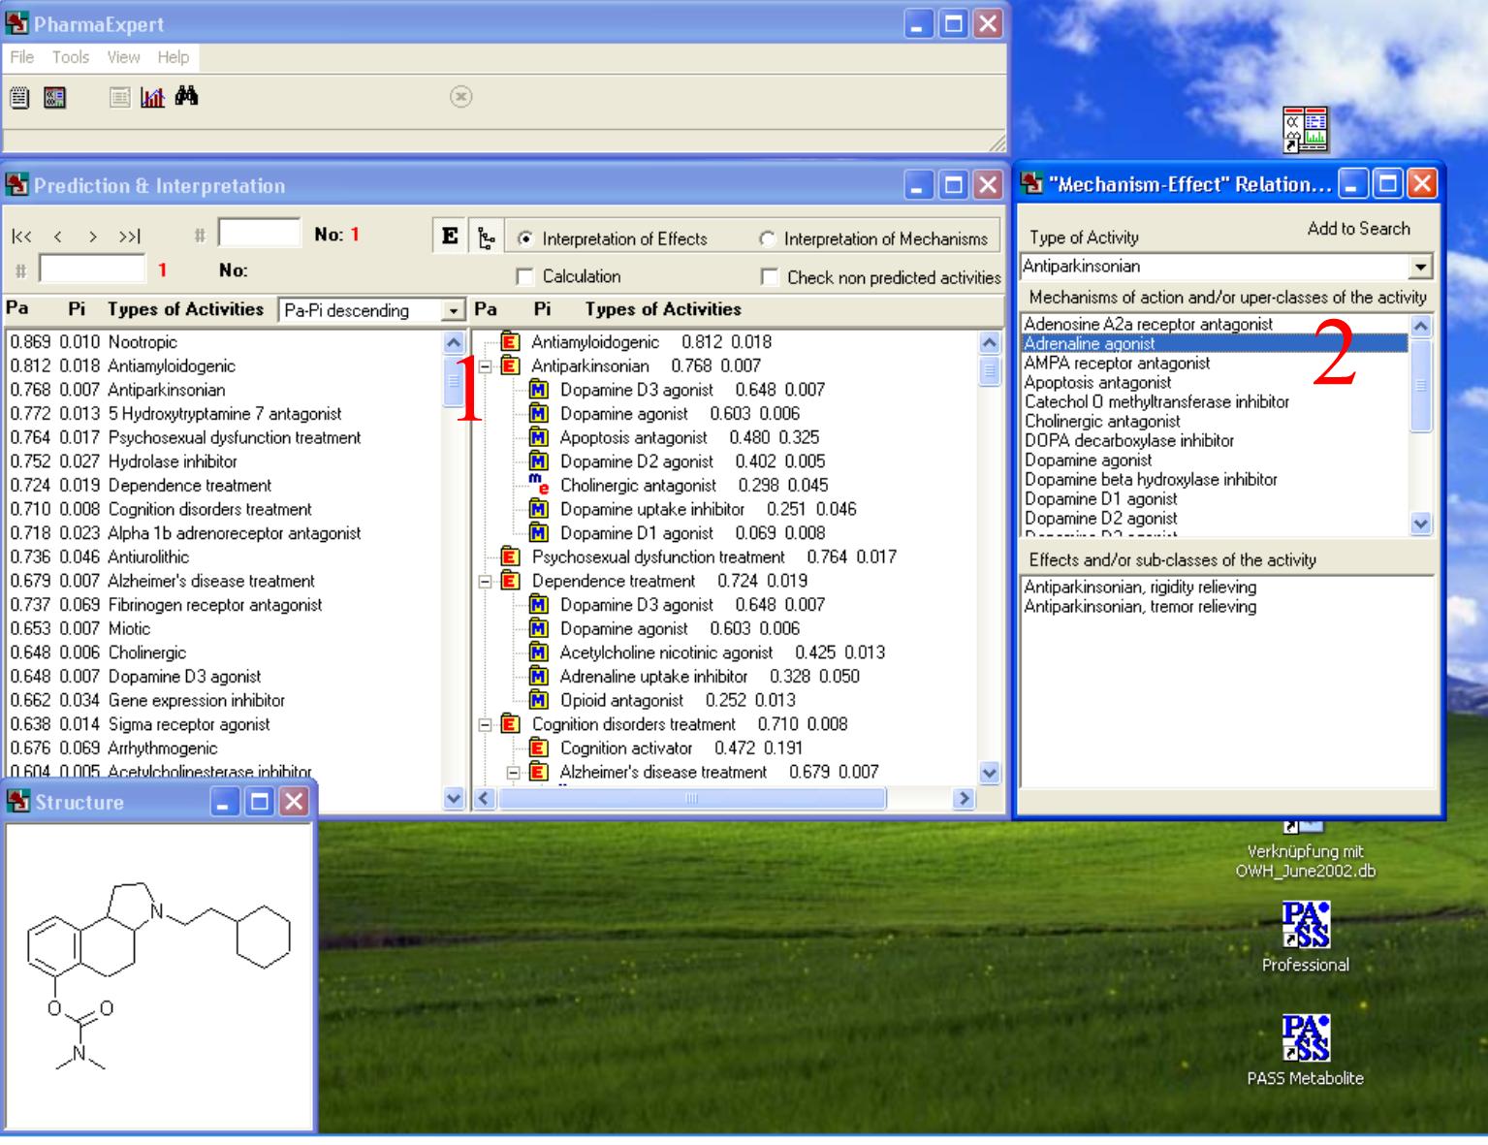Click the bar chart toolbar icon
The image size is (1488, 1145).
click(152, 97)
